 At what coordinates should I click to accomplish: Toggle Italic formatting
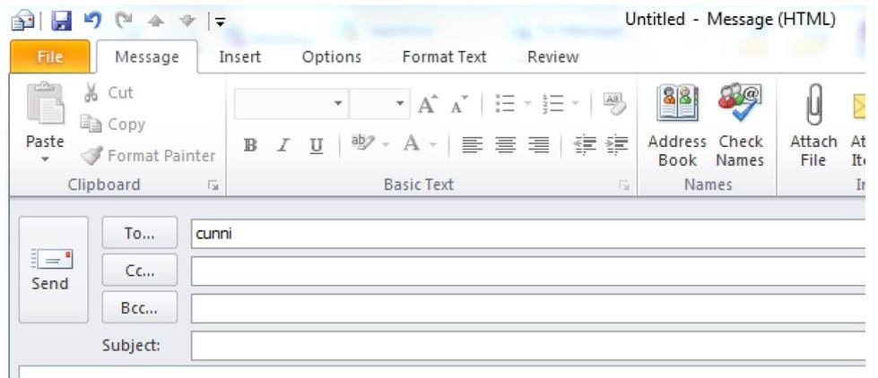point(283,145)
